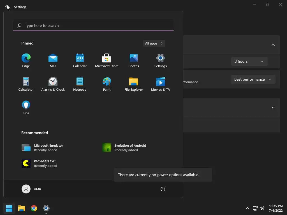Screen dimensions: 287x215
Task: Open volume control in the system tray
Action: (x=262, y=208)
